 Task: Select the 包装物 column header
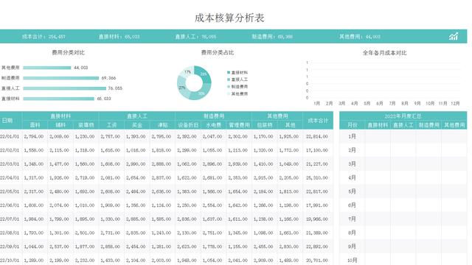pyautogui.click(x=265, y=125)
